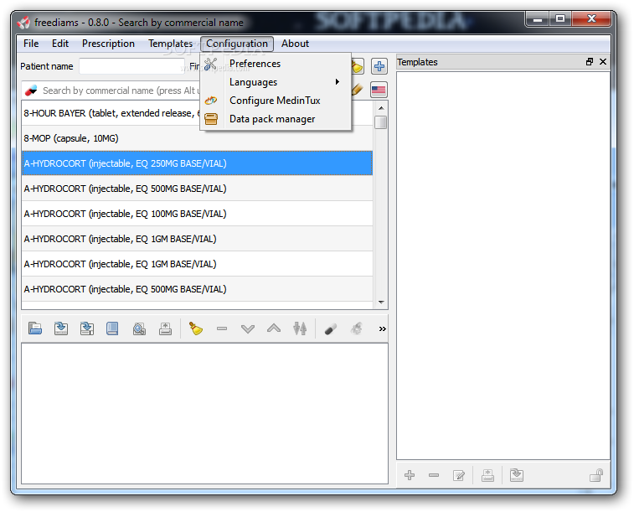Viewport: 634px width, 512px height.
Task: Maximize the freediams window
Action: click(x=560, y=18)
